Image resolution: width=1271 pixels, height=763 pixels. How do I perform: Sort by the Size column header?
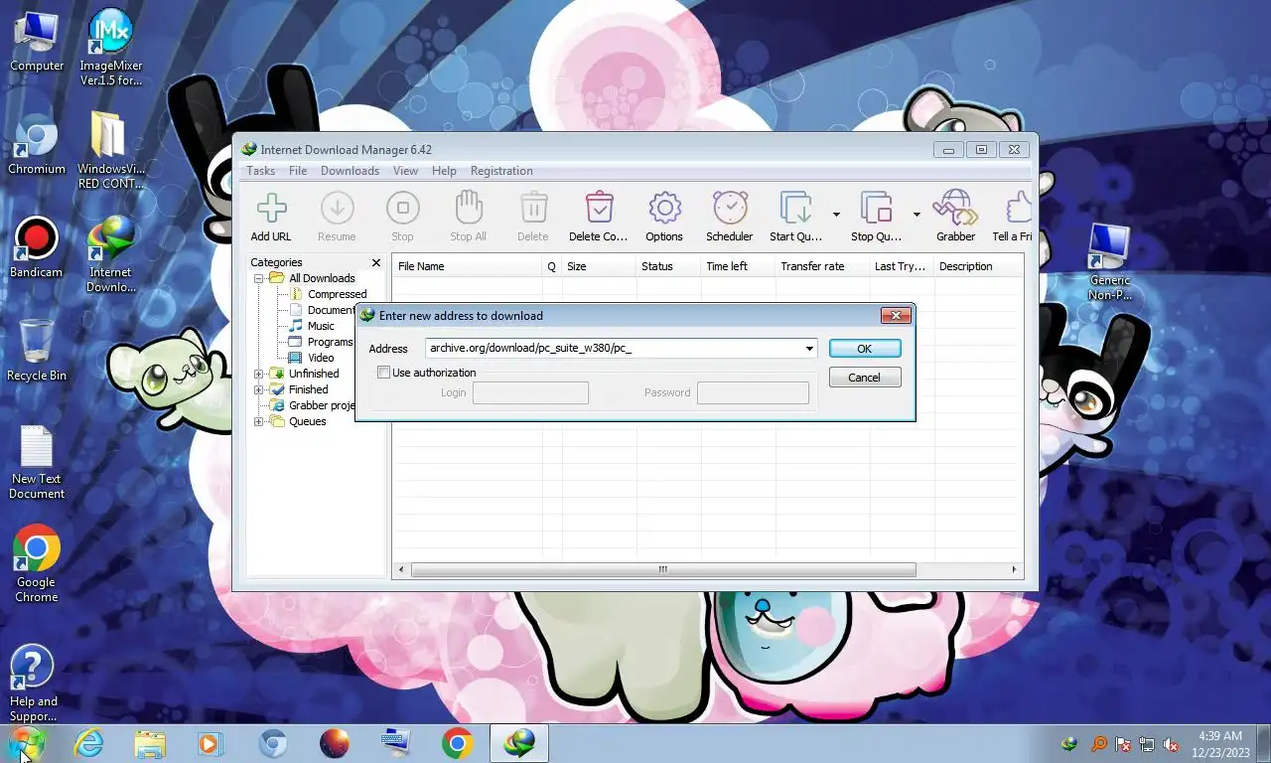[599, 266]
